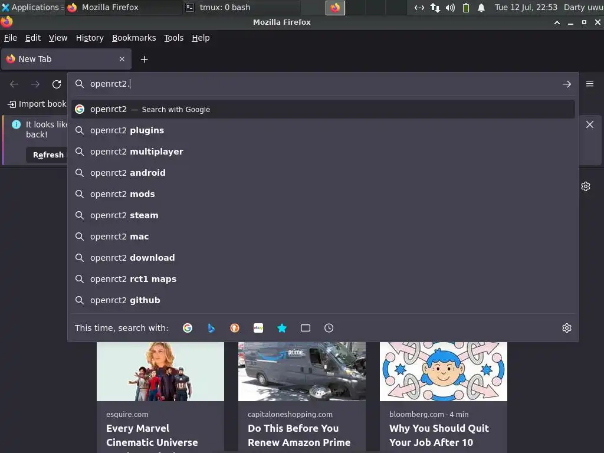The width and height of the screenshot is (604, 453).
Task: Open the bloomberg.com article illustration
Action: tap(444, 372)
